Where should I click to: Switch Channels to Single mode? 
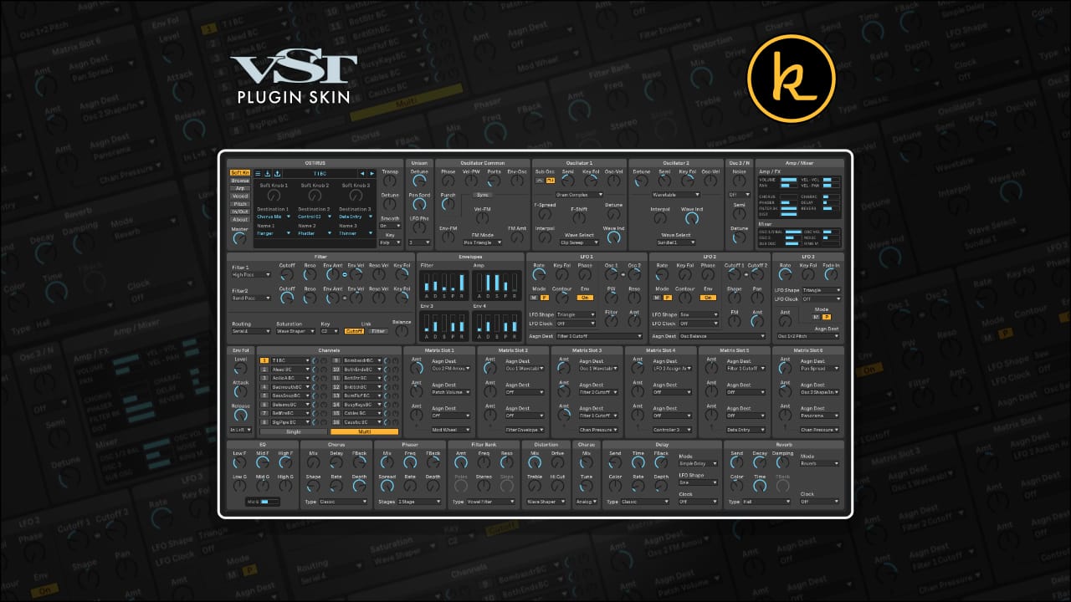294,431
